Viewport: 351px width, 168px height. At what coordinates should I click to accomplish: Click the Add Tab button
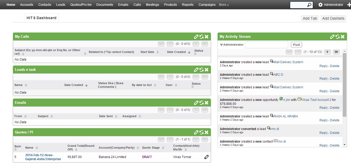pos(310,18)
